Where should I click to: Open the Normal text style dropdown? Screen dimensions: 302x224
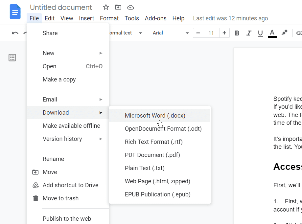[x=126, y=33]
